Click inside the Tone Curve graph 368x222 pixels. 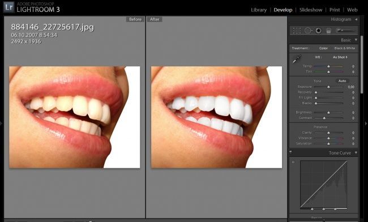[x=324, y=184]
